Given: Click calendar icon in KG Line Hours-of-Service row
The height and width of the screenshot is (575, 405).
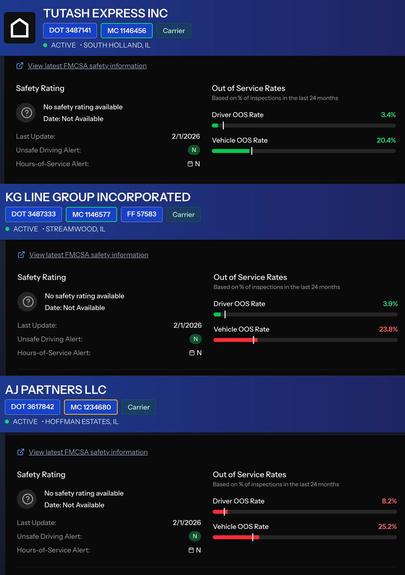Looking at the screenshot, I should (192, 353).
